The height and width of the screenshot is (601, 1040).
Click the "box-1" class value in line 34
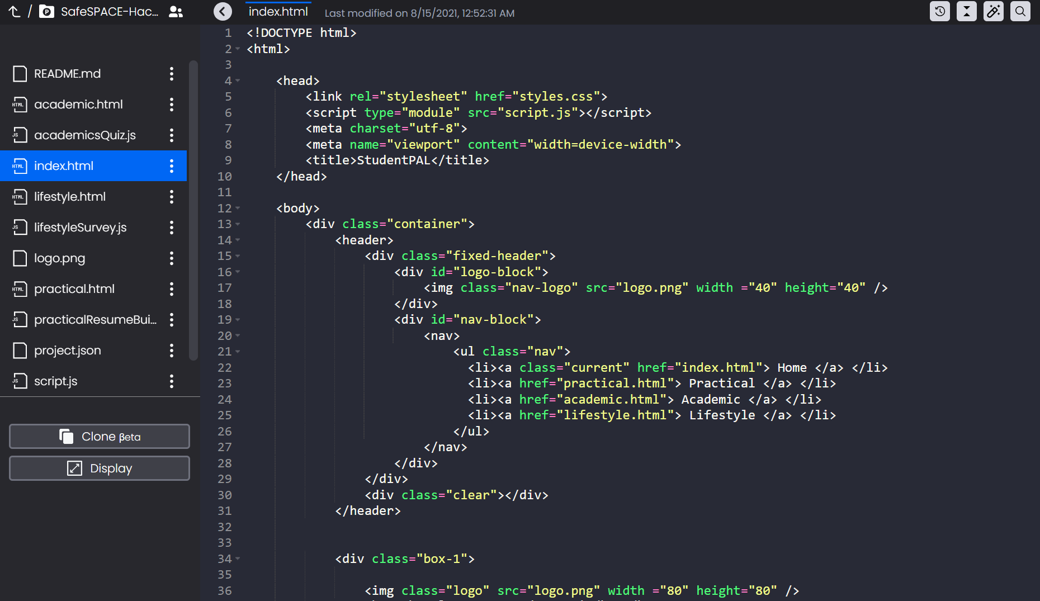442,559
